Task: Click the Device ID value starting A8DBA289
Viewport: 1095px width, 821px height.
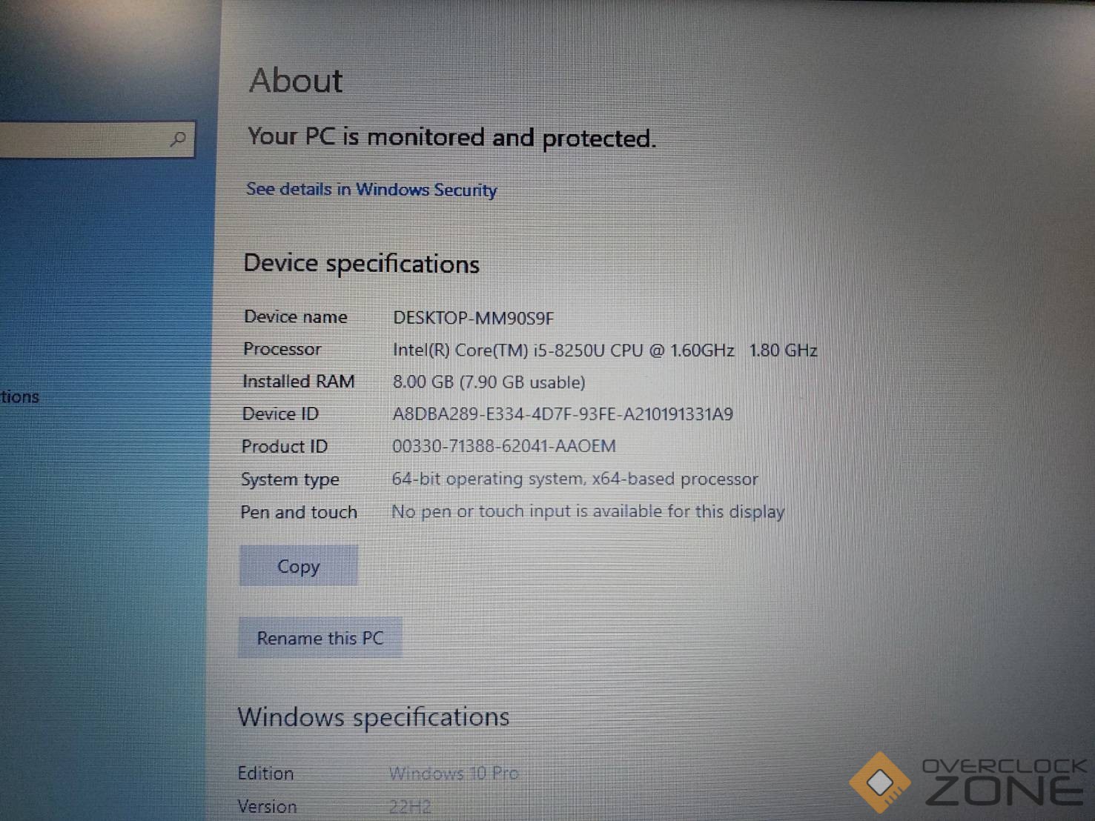Action: pos(563,414)
